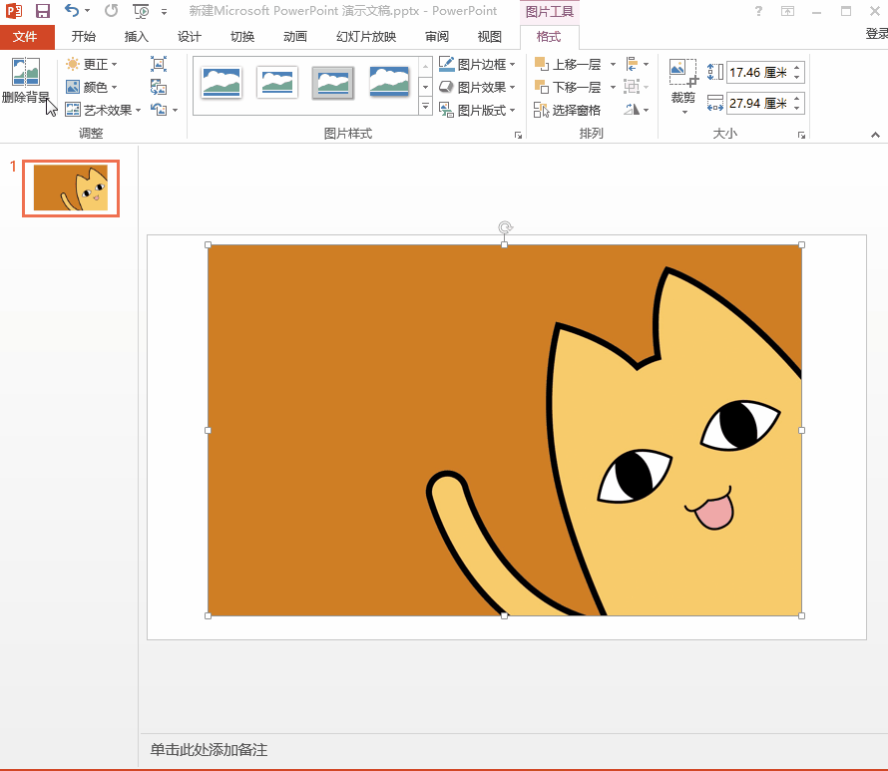This screenshot has height=771, width=888.
Task: Click 登录 (Sign in) link
Action: [875, 34]
